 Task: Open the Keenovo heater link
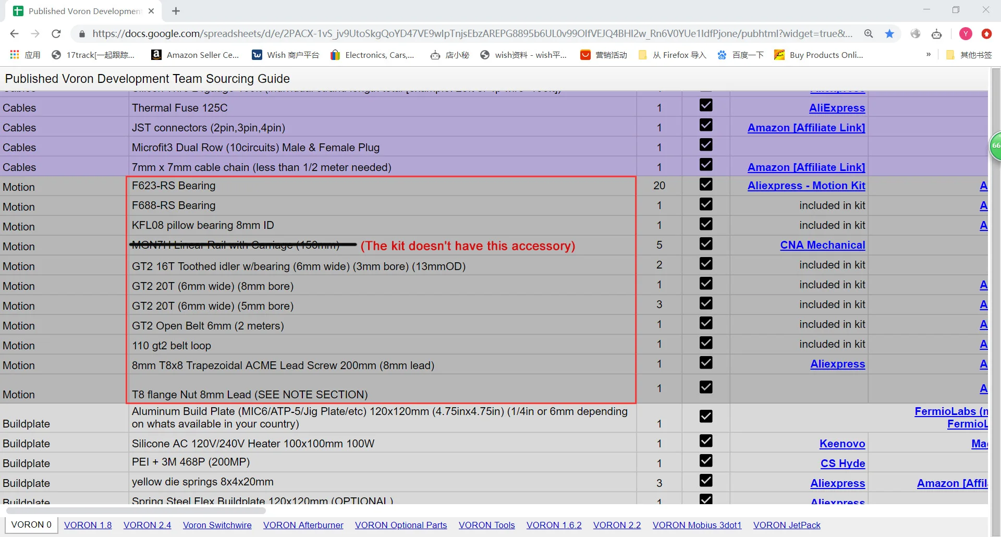tap(842, 444)
